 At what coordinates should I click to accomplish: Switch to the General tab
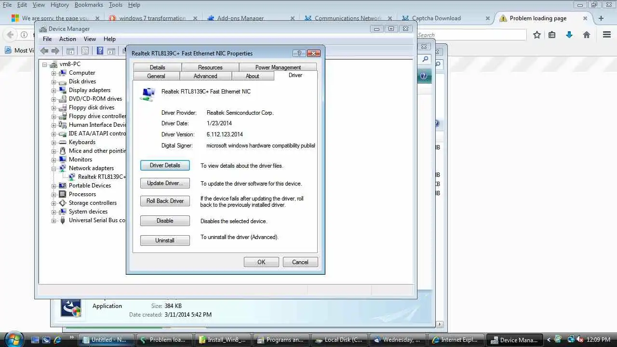(x=156, y=76)
